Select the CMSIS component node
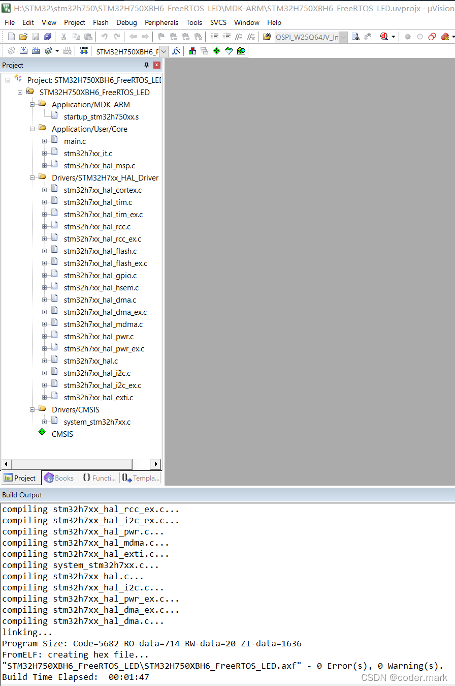The image size is (455, 686). click(62, 434)
